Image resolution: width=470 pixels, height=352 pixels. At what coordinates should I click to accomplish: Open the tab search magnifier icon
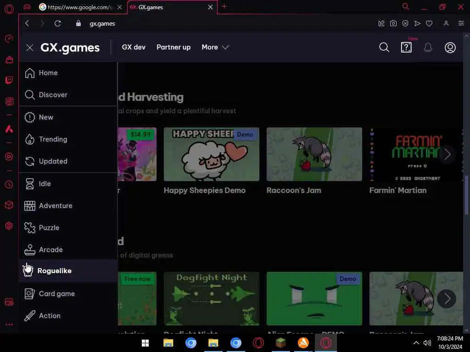coord(405,6)
